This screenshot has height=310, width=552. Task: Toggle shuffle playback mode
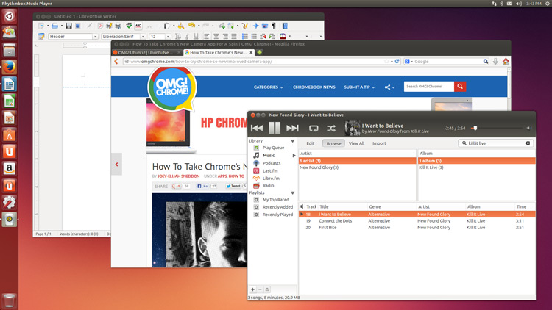(x=331, y=129)
